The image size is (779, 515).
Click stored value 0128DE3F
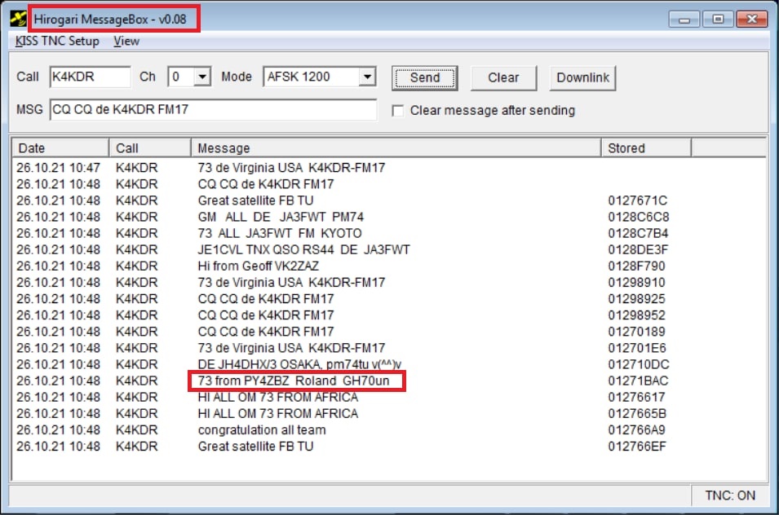[638, 249]
